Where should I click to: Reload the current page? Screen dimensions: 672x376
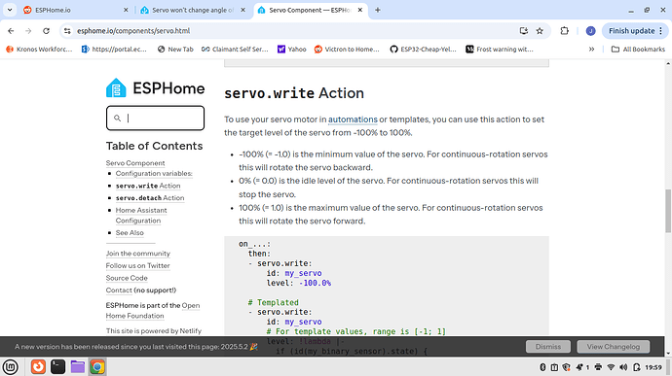coord(47,31)
